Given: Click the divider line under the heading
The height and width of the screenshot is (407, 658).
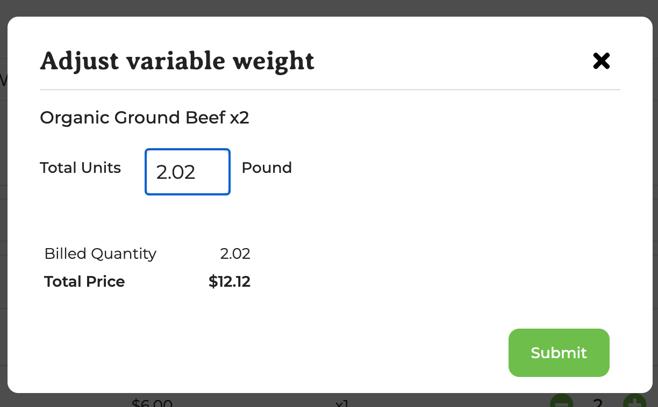Looking at the screenshot, I should coord(330,89).
